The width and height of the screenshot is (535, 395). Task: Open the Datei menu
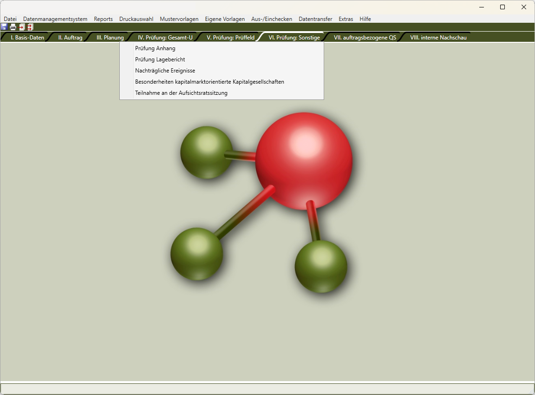[10, 19]
